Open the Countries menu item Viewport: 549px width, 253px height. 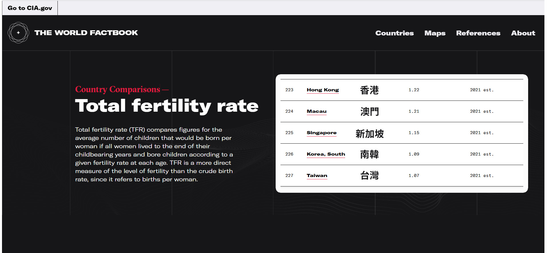pos(394,33)
